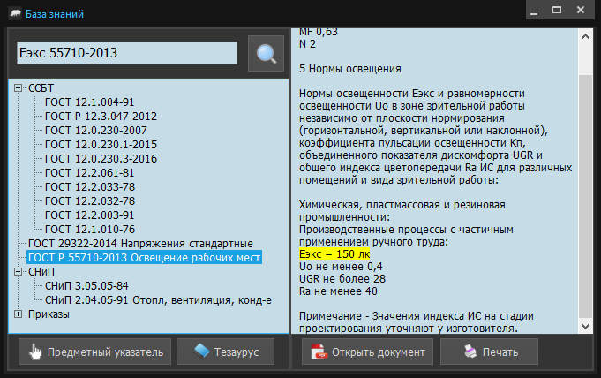Image resolution: width=601 pixels, height=378 pixels.
Task: Print document with Печать button
Action: tap(489, 352)
